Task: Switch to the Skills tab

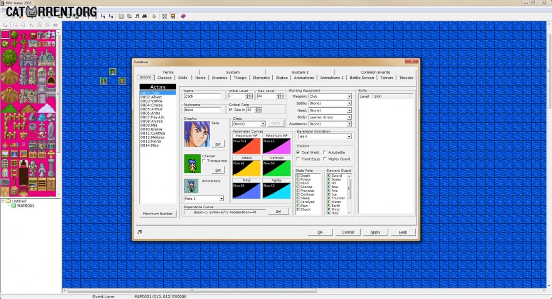Action: click(x=183, y=78)
